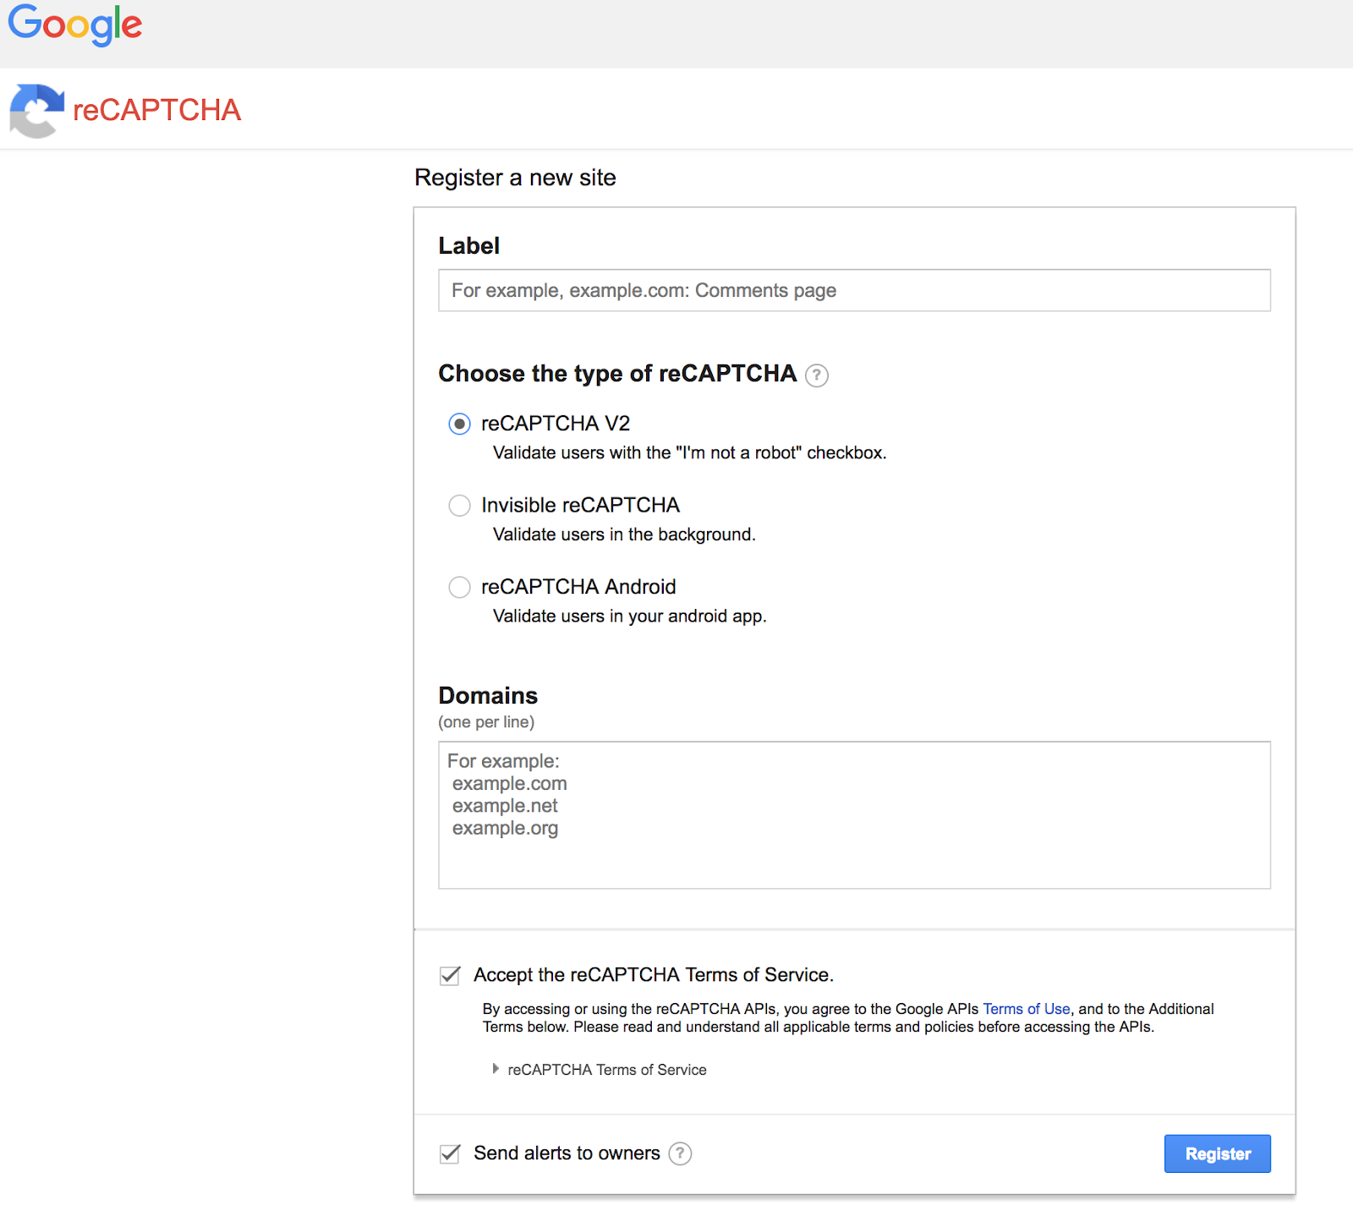
Task: Select the reCAPTCHA V2 radio button
Action: tap(459, 424)
